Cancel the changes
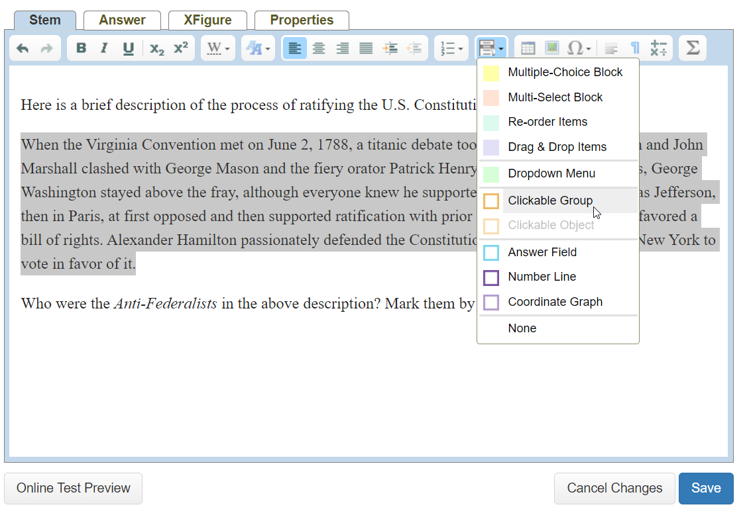 tap(614, 489)
